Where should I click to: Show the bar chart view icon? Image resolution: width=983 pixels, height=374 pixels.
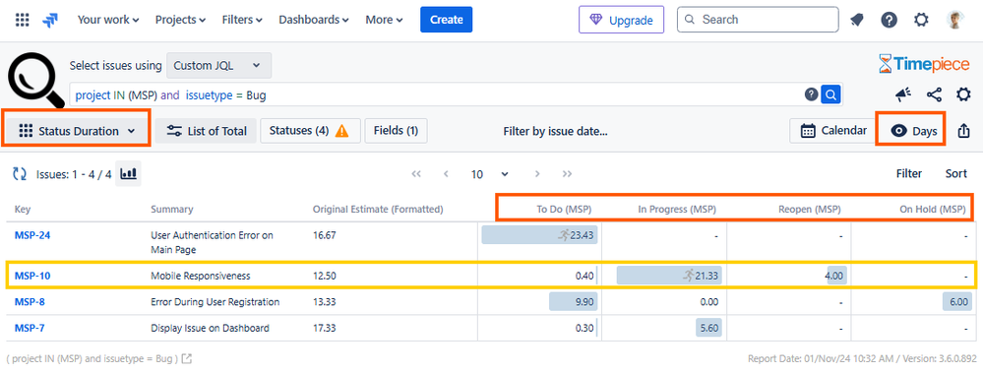coord(129,174)
